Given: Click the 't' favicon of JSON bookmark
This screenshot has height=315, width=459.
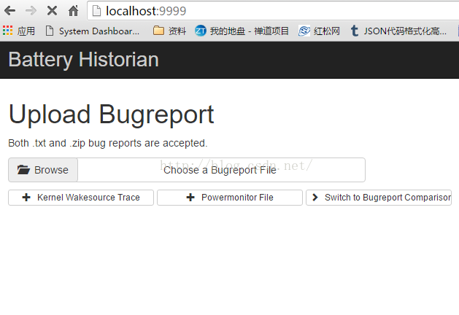Looking at the screenshot, I should click(355, 31).
